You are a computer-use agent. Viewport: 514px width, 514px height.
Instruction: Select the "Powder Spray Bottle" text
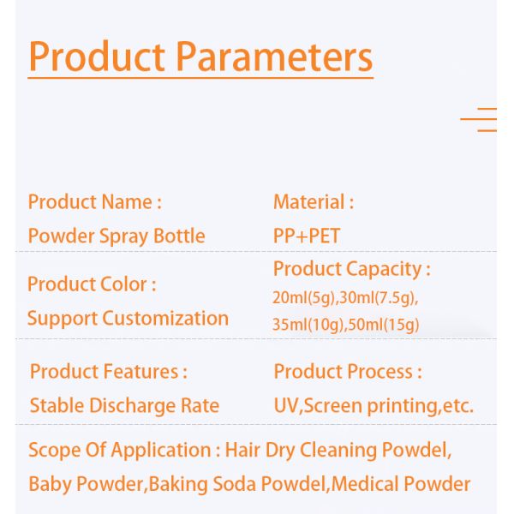117,236
